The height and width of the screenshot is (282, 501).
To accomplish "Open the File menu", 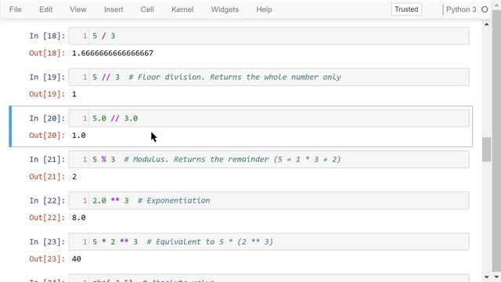I will click(16, 9).
